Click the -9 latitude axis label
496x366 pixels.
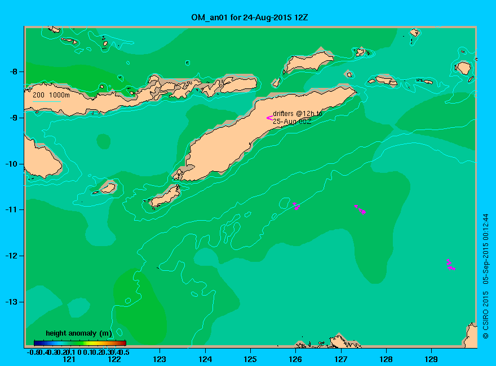click(x=14, y=118)
